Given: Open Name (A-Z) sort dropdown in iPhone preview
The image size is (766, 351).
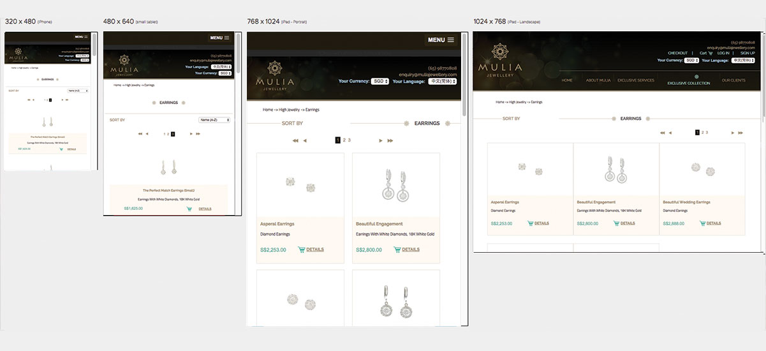Looking at the screenshot, I should (78, 91).
